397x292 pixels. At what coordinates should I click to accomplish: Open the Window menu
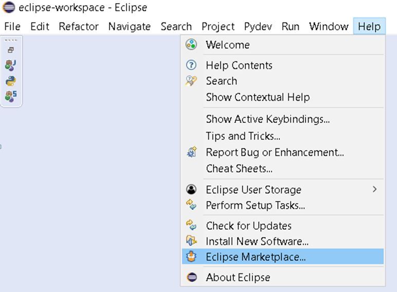pyautogui.click(x=329, y=26)
